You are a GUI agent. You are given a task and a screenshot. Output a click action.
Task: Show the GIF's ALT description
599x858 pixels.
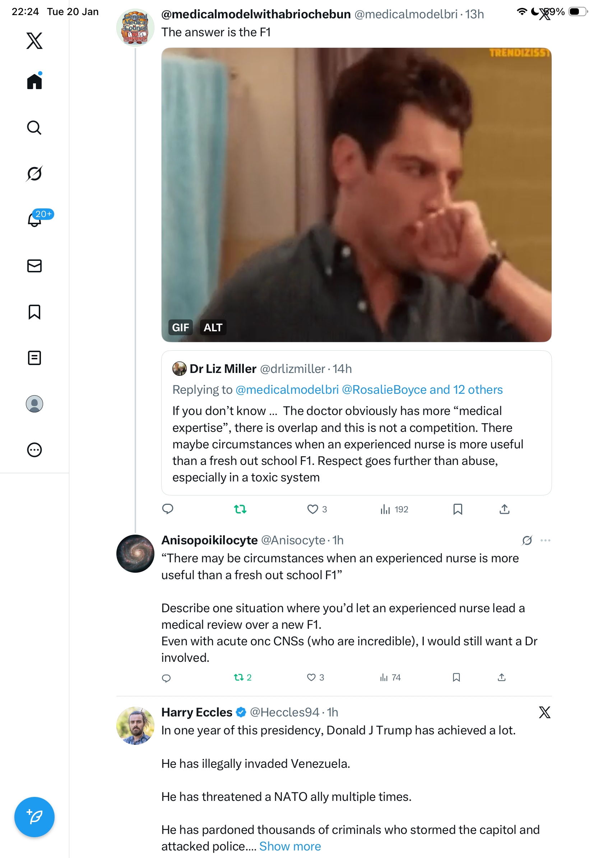213,327
